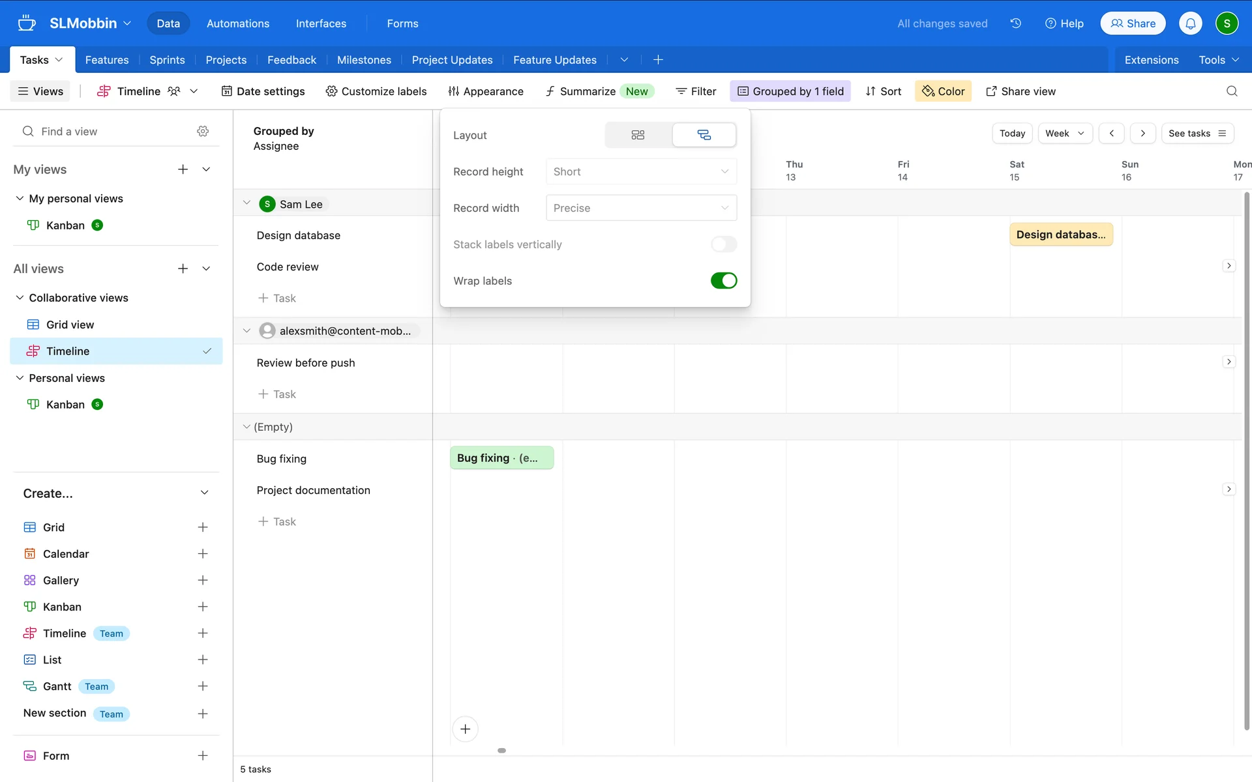Open the Record height dropdown
This screenshot has height=782, width=1252.
pos(641,171)
